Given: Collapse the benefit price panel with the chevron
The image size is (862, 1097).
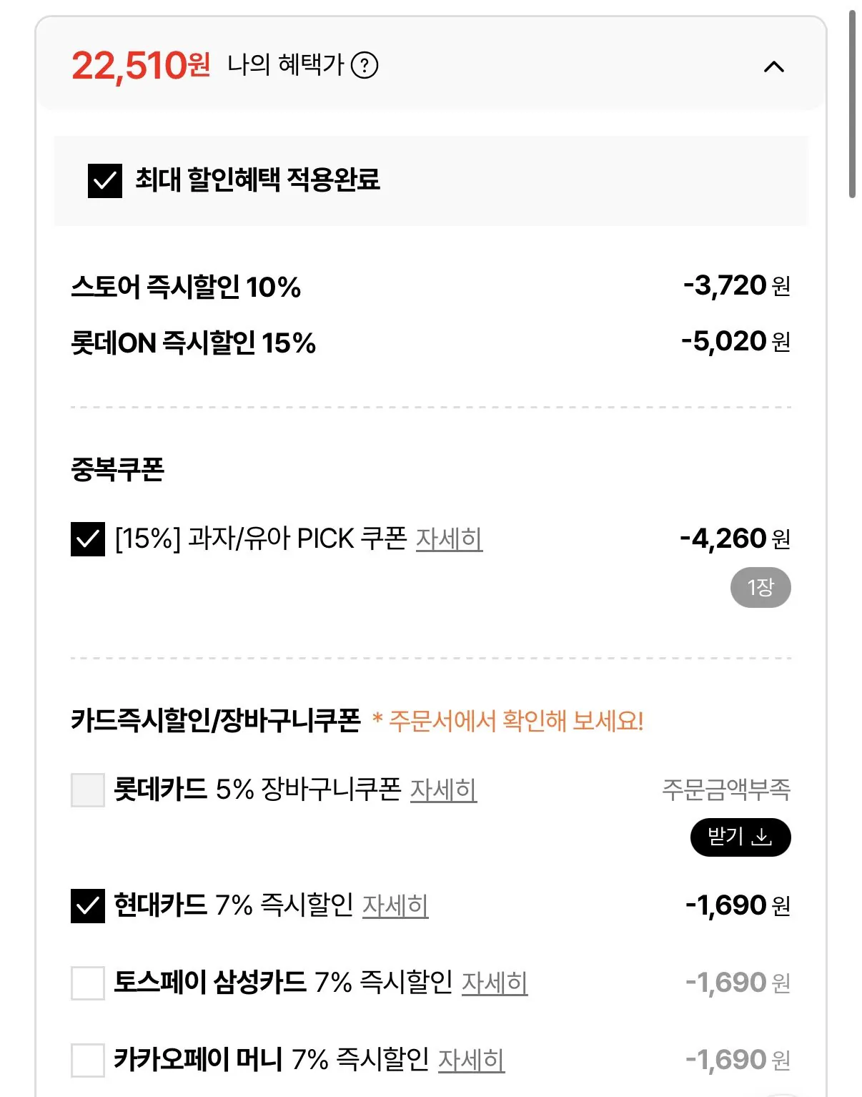Looking at the screenshot, I should click(x=774, y=67).
